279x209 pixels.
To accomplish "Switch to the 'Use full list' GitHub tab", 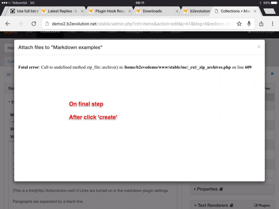I will coord(24,11).
